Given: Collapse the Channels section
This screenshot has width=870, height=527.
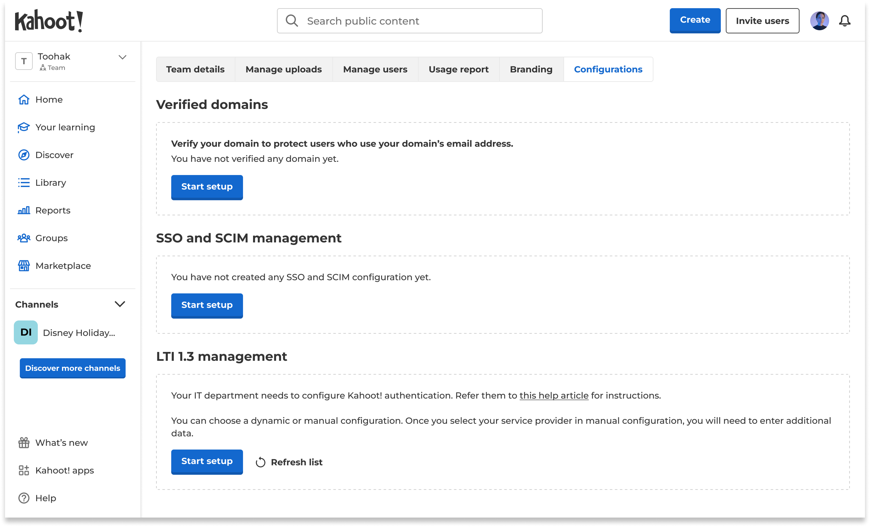Looking at the screenshot, I should point(120,304).
